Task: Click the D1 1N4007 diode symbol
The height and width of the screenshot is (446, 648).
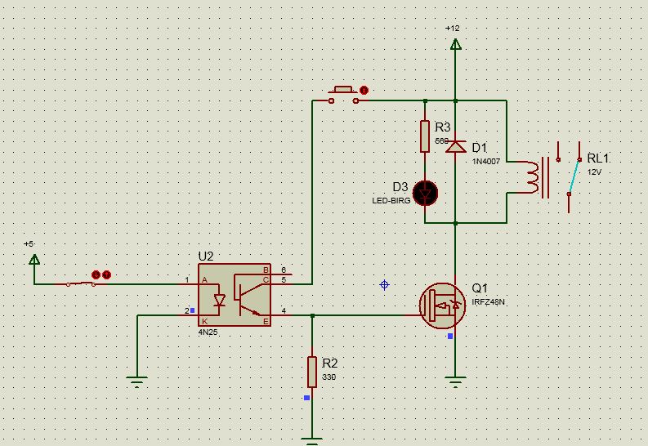Action: click(x=456, y=146)
